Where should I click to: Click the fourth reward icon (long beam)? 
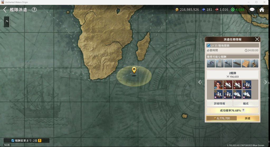[237, 63]
